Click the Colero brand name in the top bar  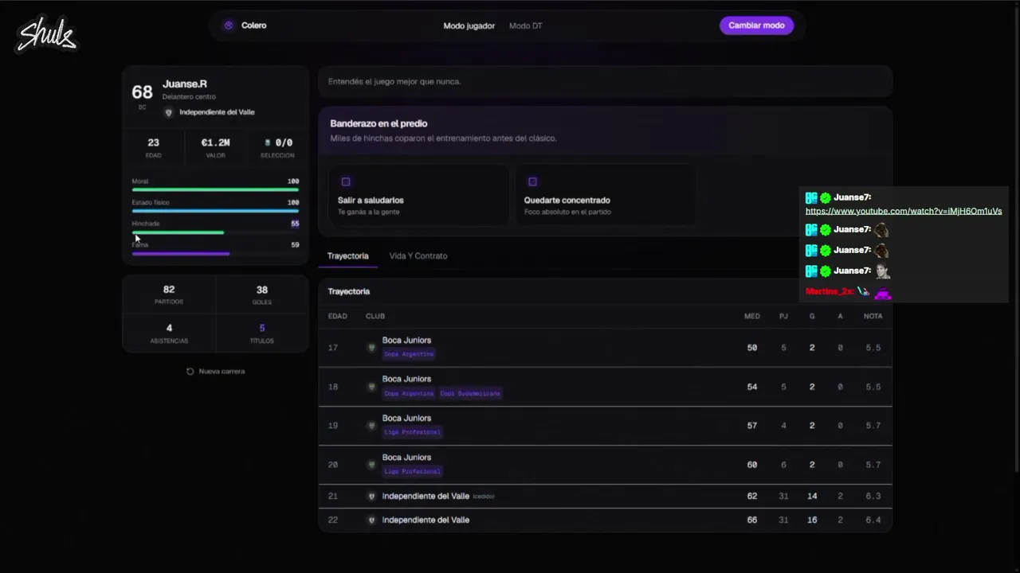click(254, 25)
